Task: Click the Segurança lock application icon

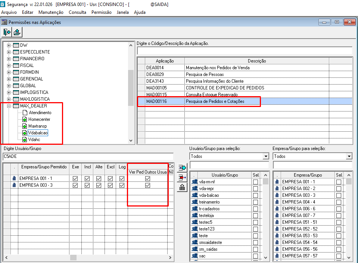Action: (2, 4)
